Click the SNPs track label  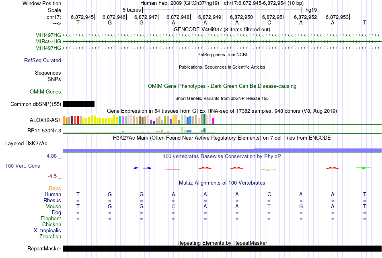pos(54,79)
